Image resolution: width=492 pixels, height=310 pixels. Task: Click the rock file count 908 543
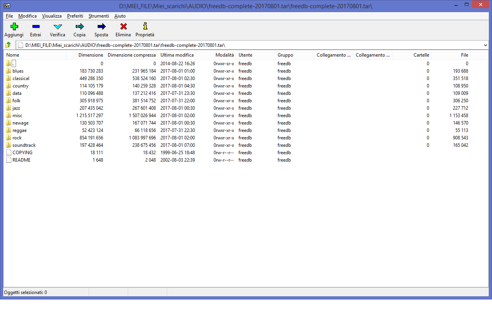pyautogui.click(x=460, y=138)
